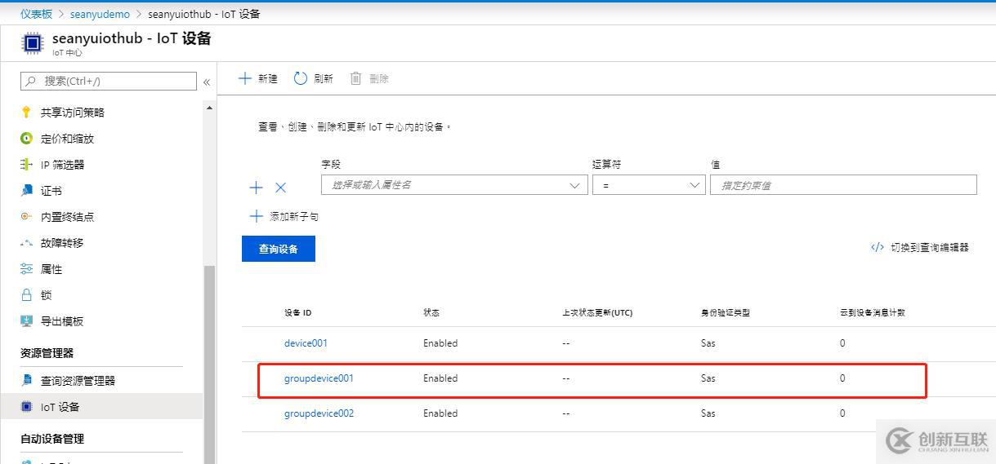The height and width of the screenshot is (464, 996).
Task: Click Sas in the groupdevice002 row
Action: tap(708, 413)
